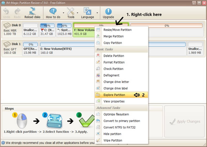Open the Tools wrench icon
Viewport: 207px width, 147px height.
point(71,11)
